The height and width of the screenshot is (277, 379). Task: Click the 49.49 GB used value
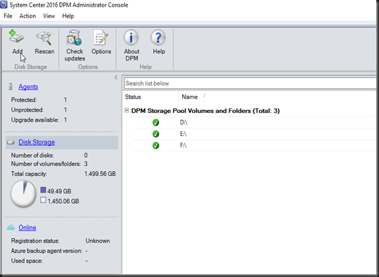(59, 191)
